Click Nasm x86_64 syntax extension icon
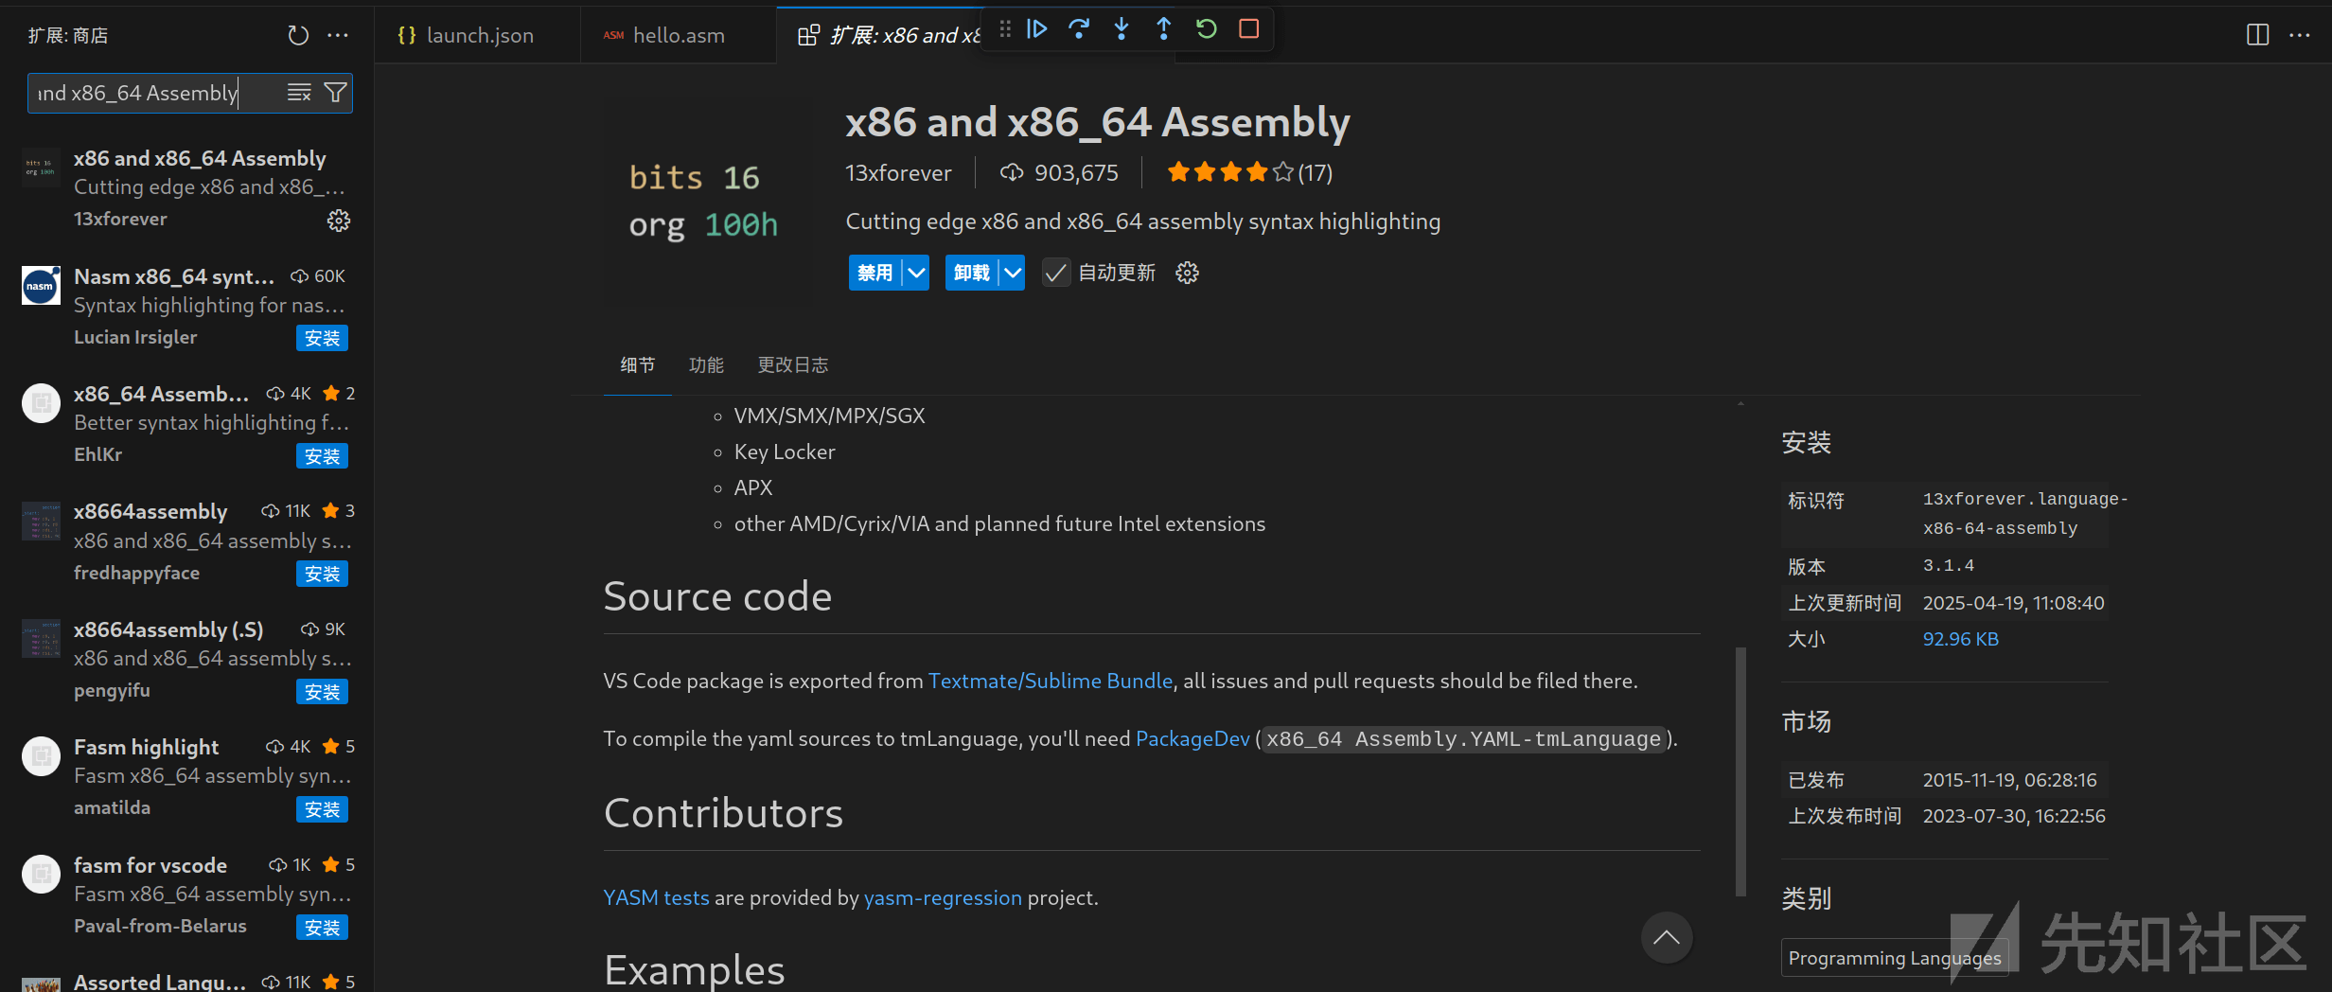Image resolution: width=2332 pixels, height=992 pixels. [x=41, y=286]
